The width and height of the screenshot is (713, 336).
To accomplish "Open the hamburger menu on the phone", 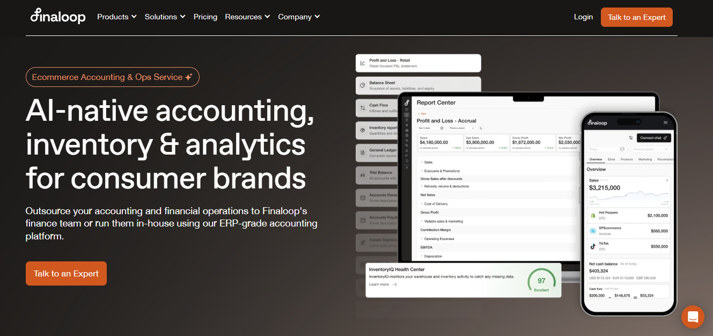I will (x=666, y=123).
